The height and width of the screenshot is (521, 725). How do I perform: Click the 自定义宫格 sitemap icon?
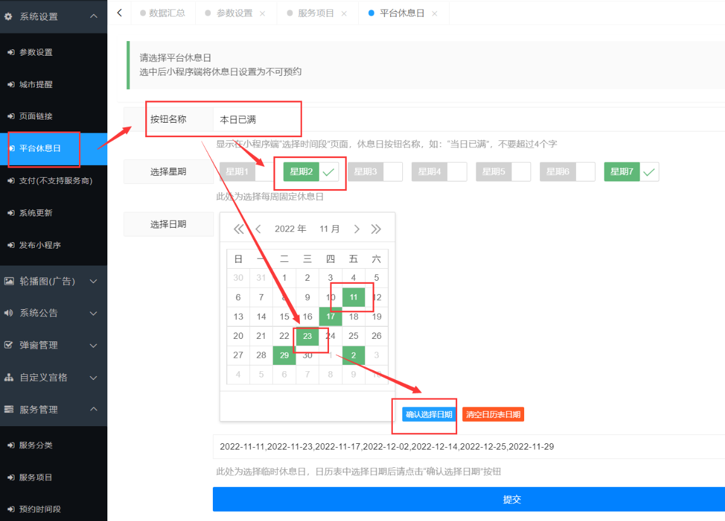pyautogui.click(x=9, y=377)
